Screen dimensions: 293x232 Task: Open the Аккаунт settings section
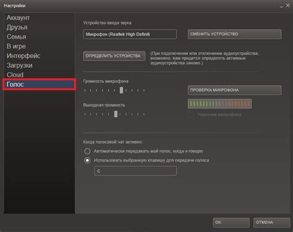[18, 18]
